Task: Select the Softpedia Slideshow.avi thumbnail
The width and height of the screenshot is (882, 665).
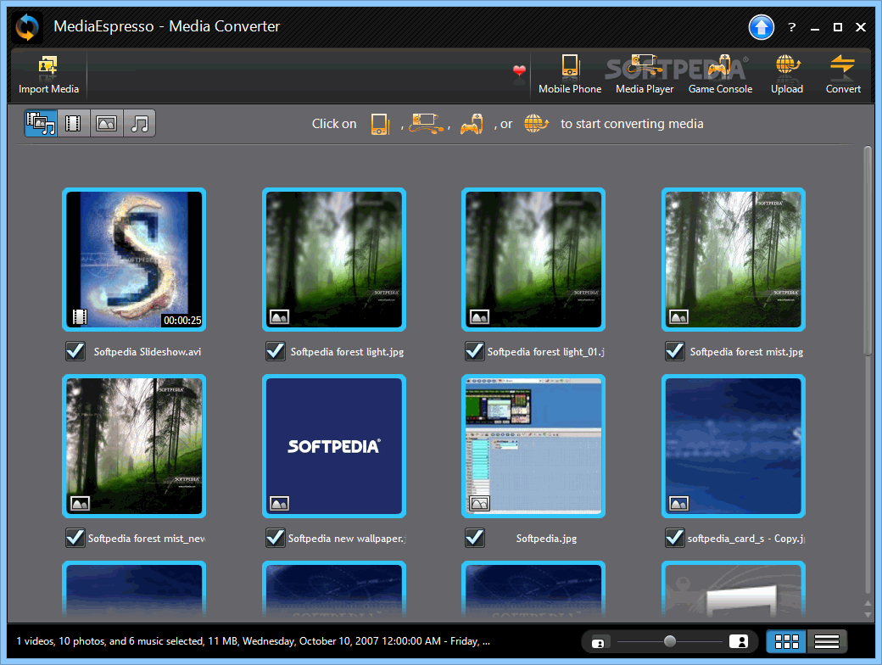Action: tap(134, 260)
